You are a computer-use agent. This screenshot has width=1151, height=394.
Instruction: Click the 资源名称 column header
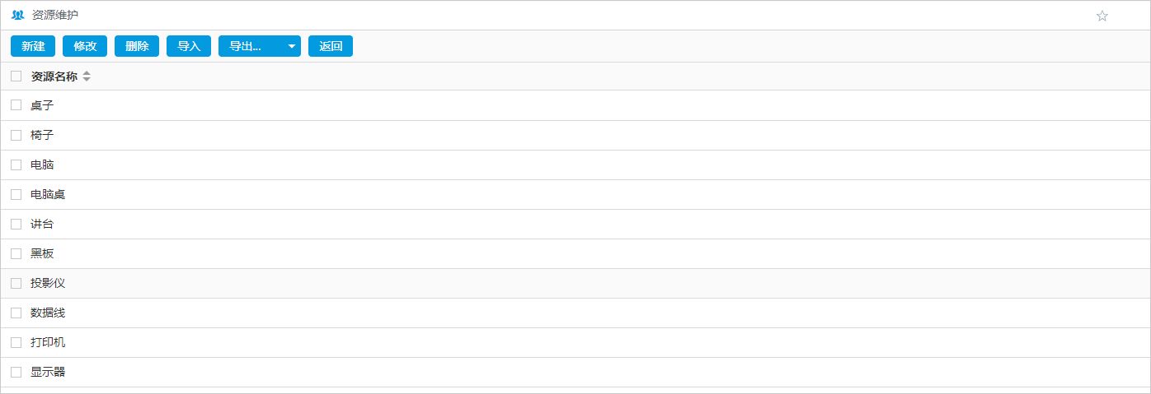click(54, 76)
